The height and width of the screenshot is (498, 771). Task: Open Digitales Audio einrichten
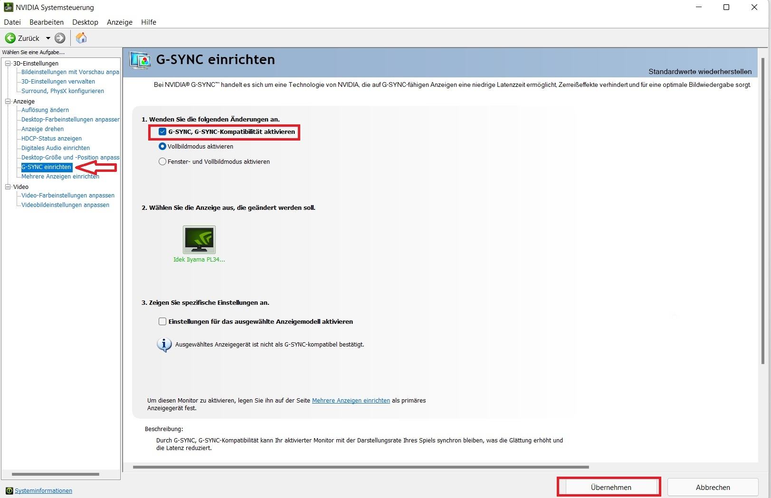56,148
